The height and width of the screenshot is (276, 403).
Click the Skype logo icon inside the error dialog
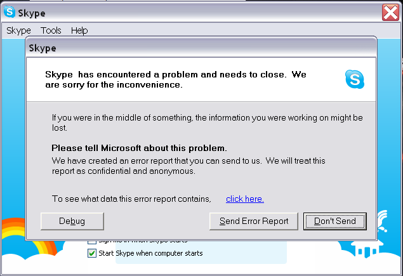tap(355, 79)
